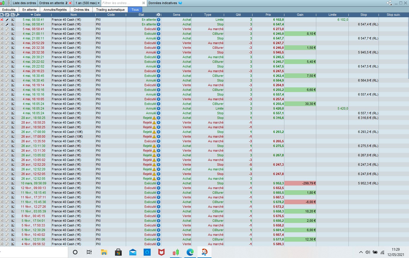
Task: Open Microsoft Edge from the taskbar
Action: pyautogui.click(x=190, y=252)
